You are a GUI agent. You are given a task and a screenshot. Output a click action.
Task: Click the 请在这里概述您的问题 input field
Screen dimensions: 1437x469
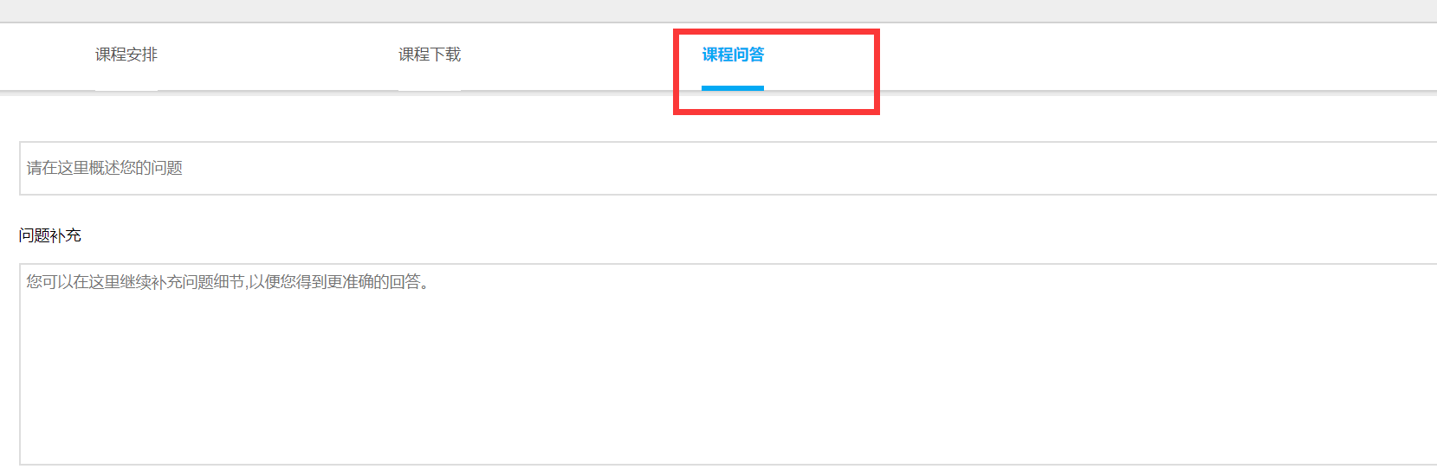(728, 168)
